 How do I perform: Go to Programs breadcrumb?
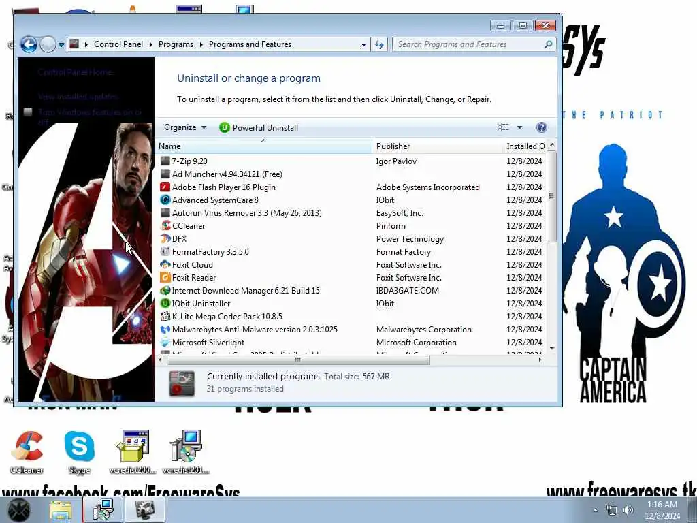[x=176, y=44]
